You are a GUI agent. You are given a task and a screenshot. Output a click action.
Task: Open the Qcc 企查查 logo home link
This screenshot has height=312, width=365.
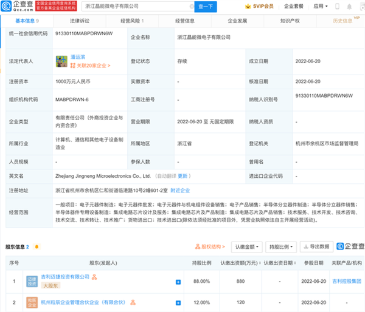[x=17, y=6]
